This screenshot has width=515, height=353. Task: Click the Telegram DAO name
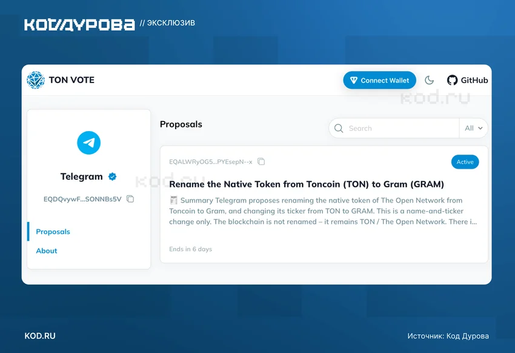click(x=81, y=176)
